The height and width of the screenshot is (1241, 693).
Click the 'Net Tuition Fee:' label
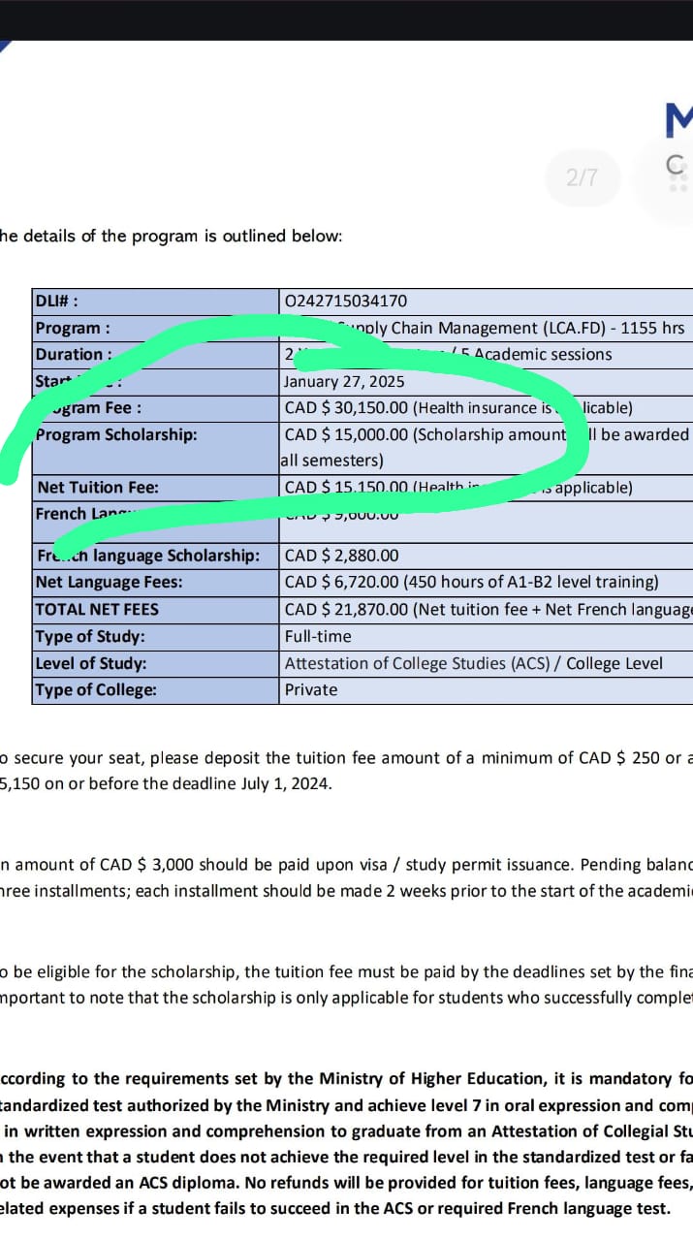pos(98,487)
